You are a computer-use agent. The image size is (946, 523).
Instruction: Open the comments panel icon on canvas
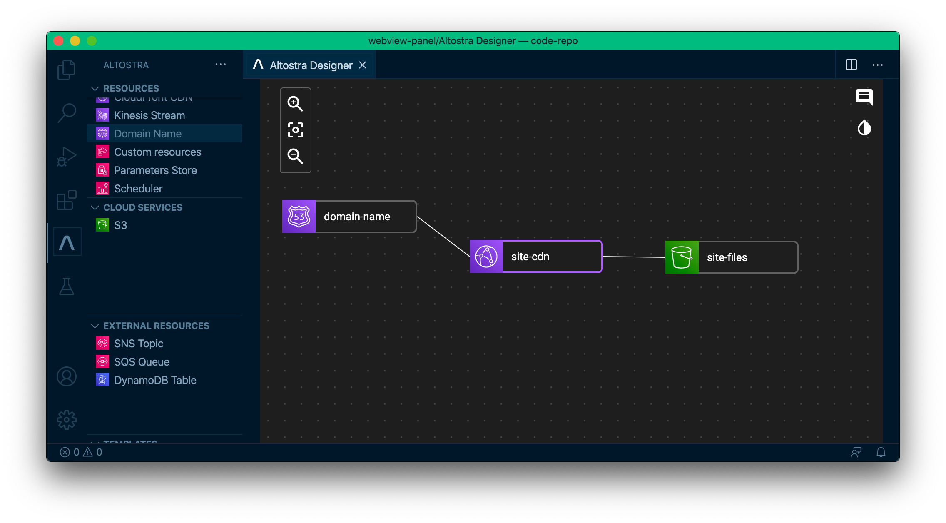click(x=864, y=97)
